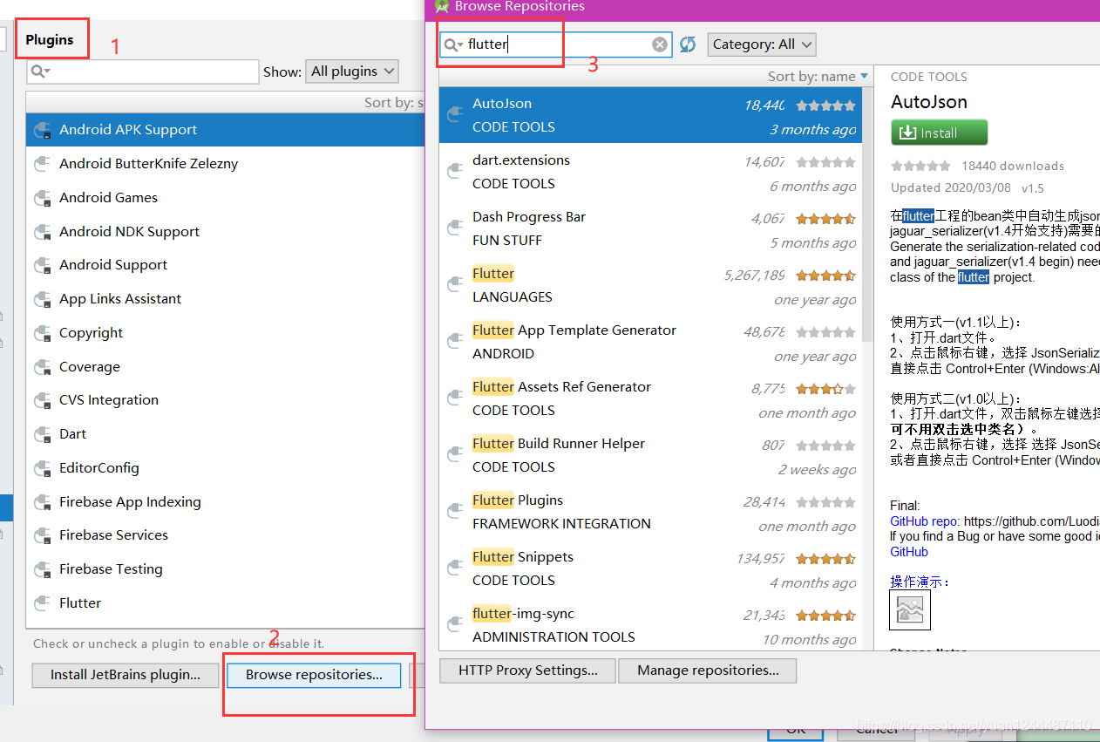This screenshot has height=742, width=1100.
Task: Open HTTP Proxy Settings
Action: click(528, 671)
